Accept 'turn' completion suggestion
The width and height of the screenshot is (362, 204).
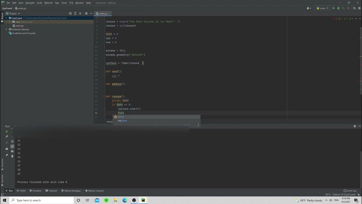[157, 117]
